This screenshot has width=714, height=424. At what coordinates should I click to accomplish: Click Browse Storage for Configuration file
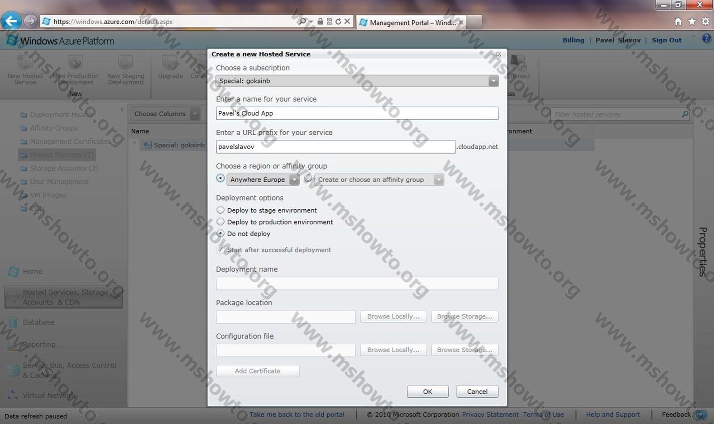465,350
